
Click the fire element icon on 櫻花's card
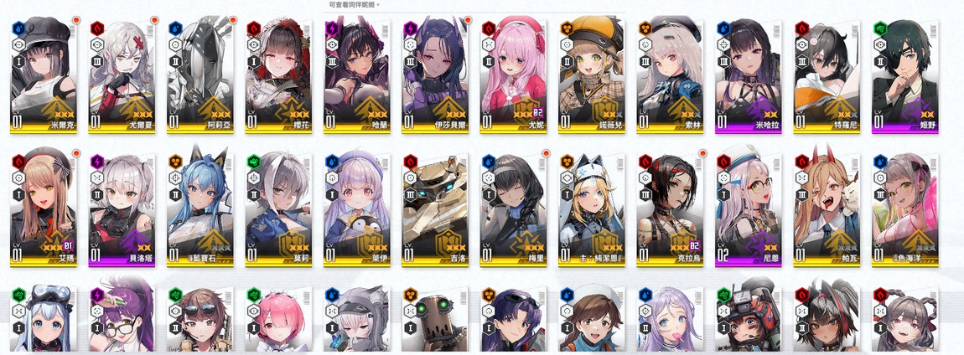click(x=253, y=28)
